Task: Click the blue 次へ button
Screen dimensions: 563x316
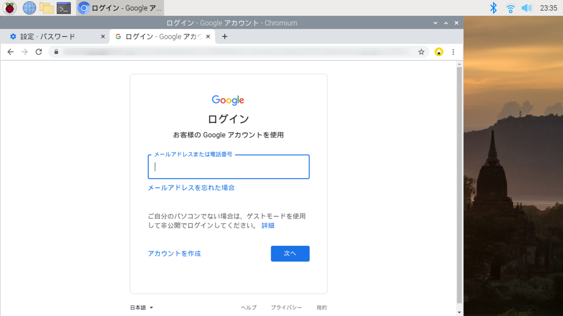Action: (290, 253)
